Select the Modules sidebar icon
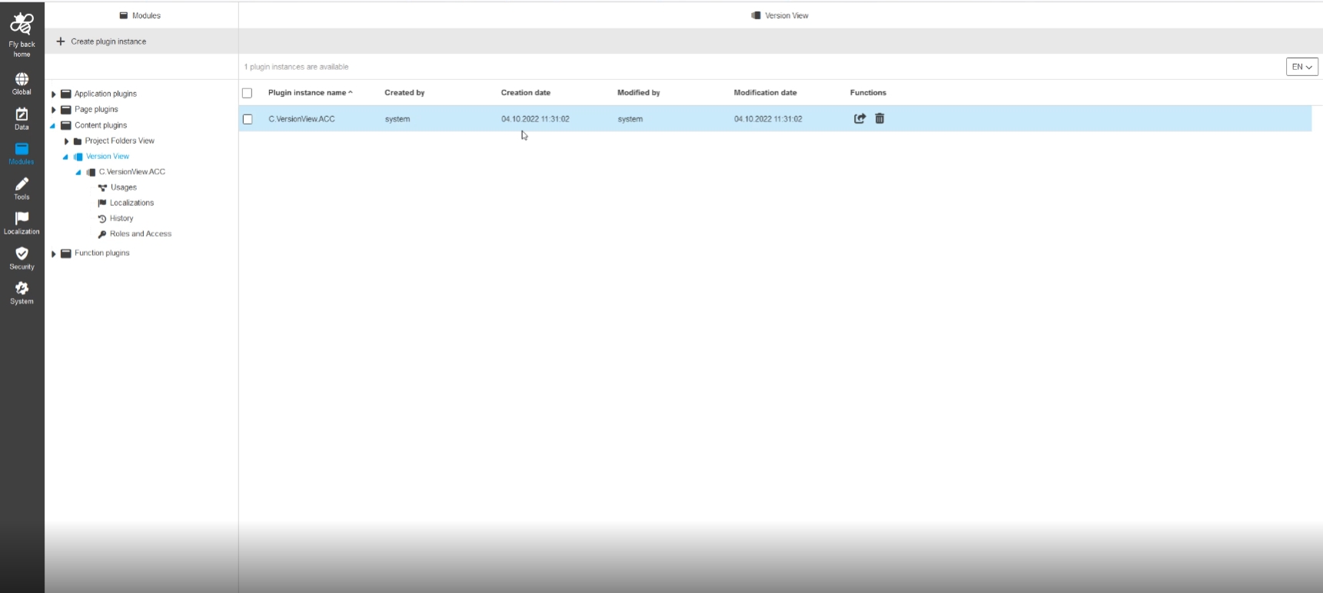Viewport: 1323px width, 593px height. tap(22, 149)
